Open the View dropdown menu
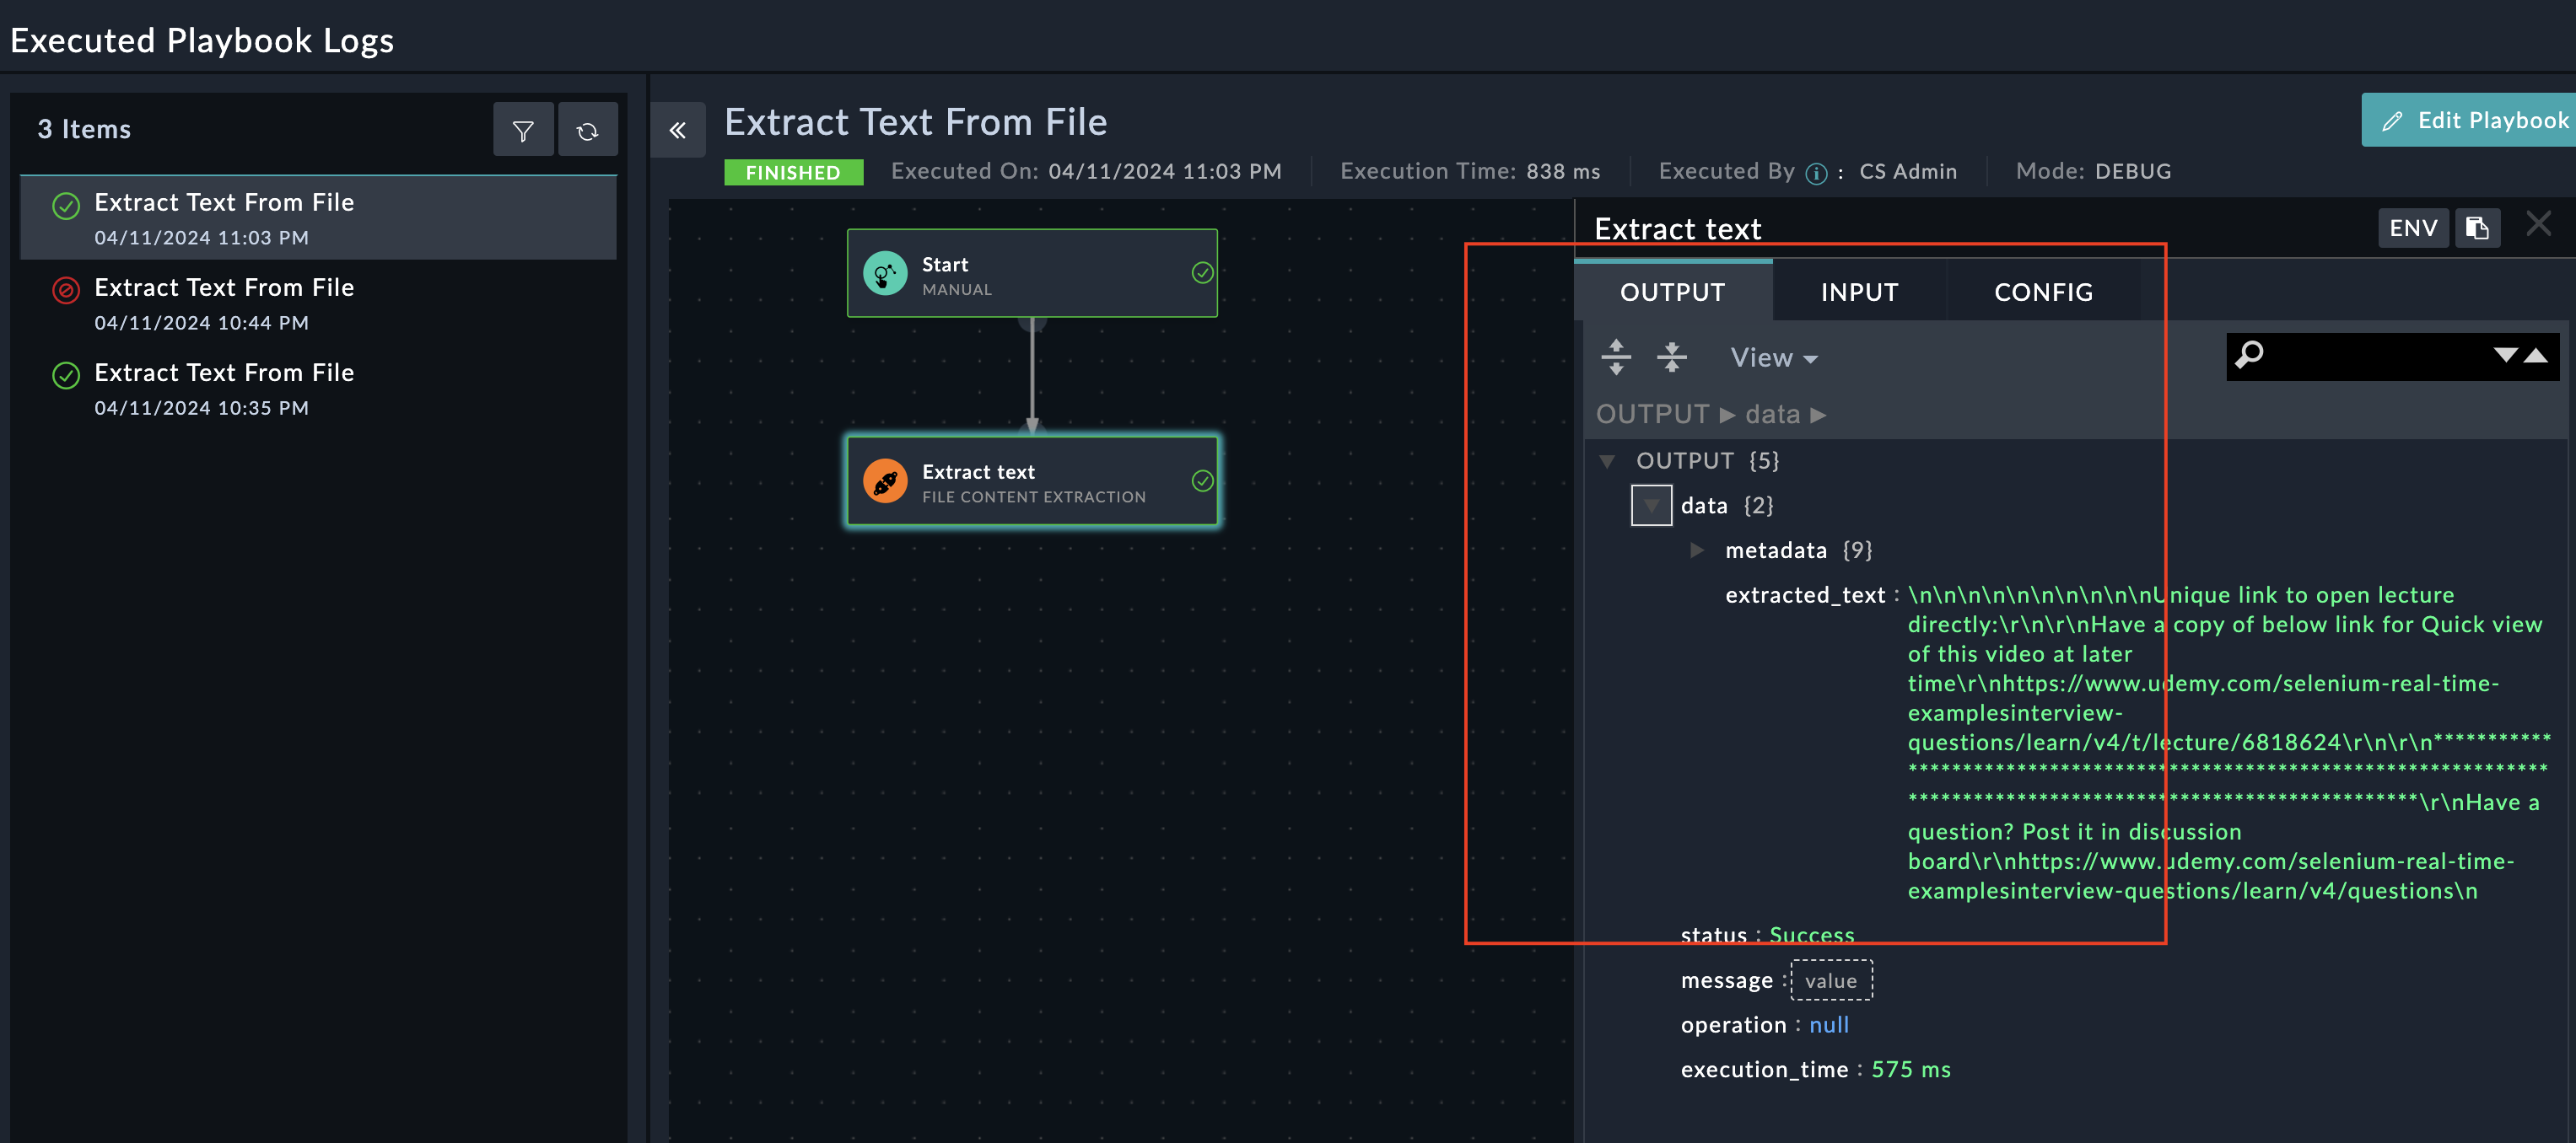2576x1143 pixels. (1774, 357)
